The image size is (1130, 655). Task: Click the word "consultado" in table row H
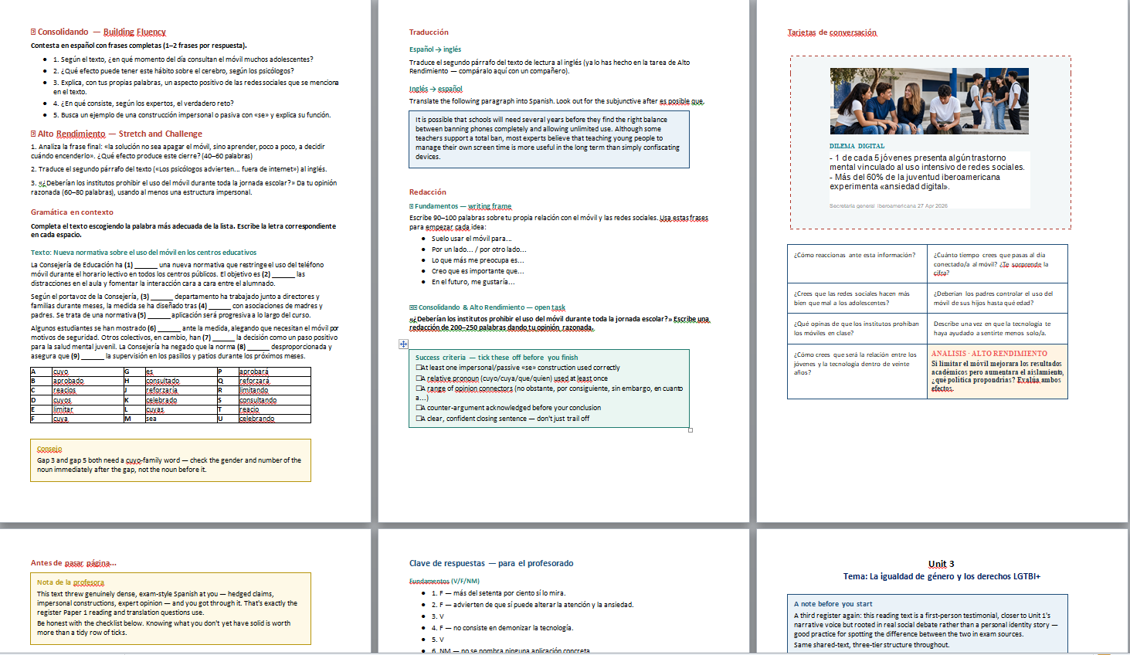click(163, 381)
